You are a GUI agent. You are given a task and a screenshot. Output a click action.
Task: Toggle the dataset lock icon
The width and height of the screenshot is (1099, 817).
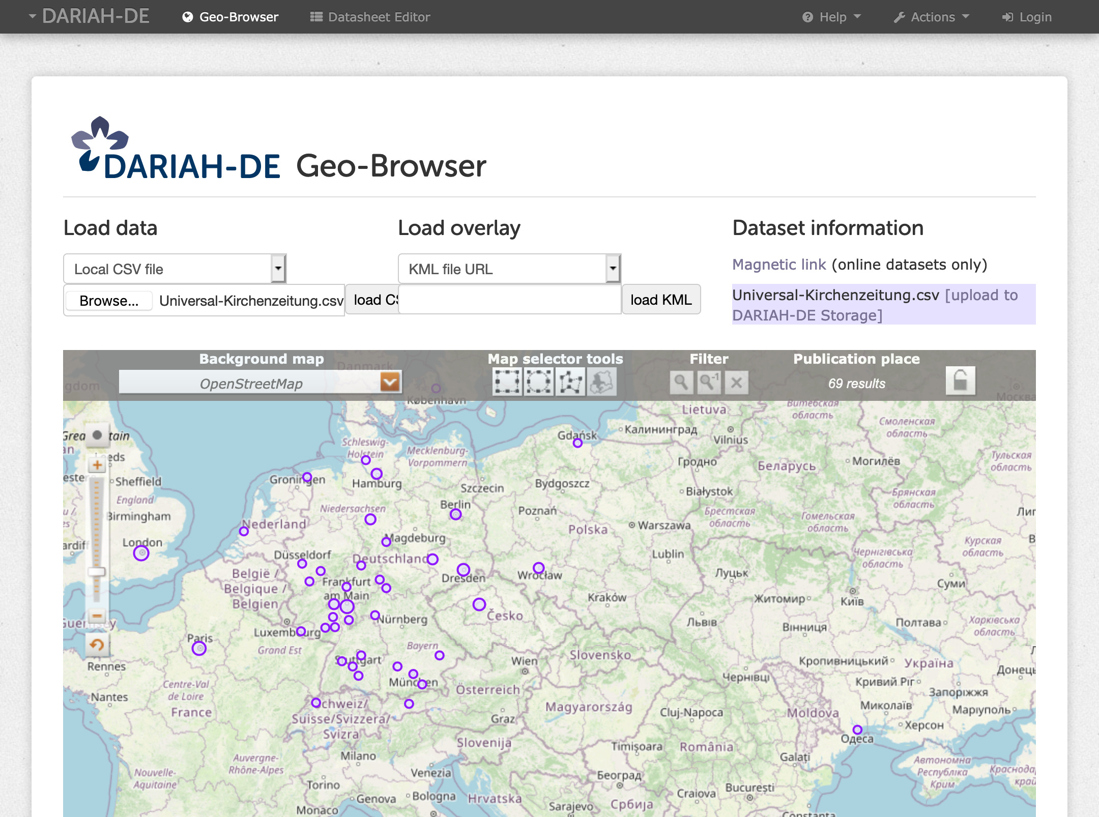pyautogui.click(x=960, y=381)
